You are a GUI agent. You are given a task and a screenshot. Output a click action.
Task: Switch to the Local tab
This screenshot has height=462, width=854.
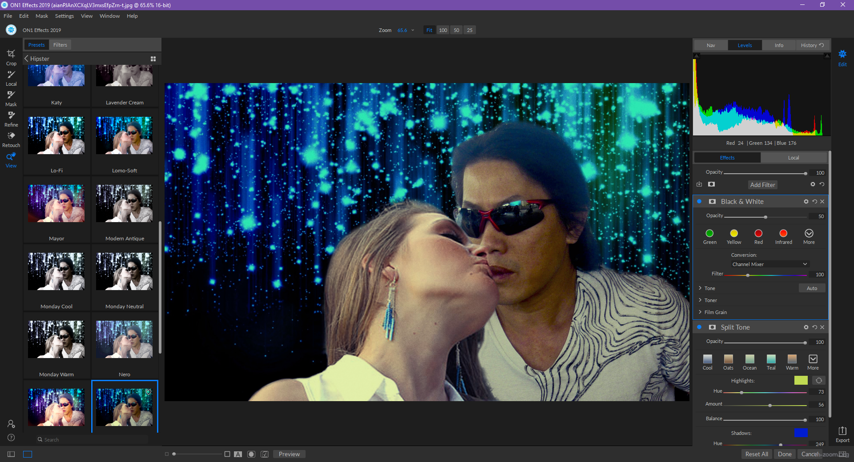click(794, 158)
